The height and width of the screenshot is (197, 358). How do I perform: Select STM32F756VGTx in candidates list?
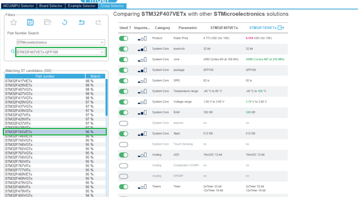click(55, 157)
